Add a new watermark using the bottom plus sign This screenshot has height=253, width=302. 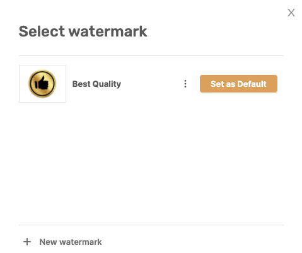coord(27,242)
